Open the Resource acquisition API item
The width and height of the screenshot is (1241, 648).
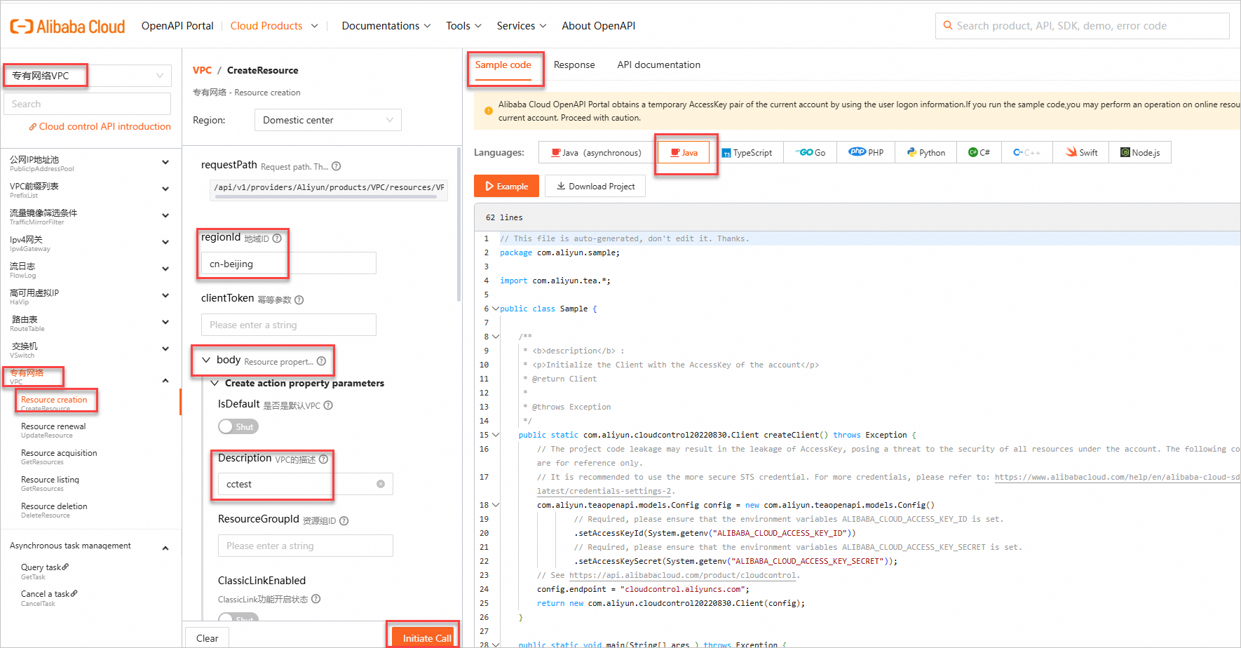tap(59, 457)
